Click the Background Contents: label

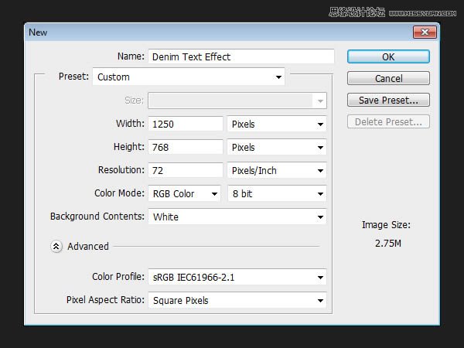click(97, 217)
